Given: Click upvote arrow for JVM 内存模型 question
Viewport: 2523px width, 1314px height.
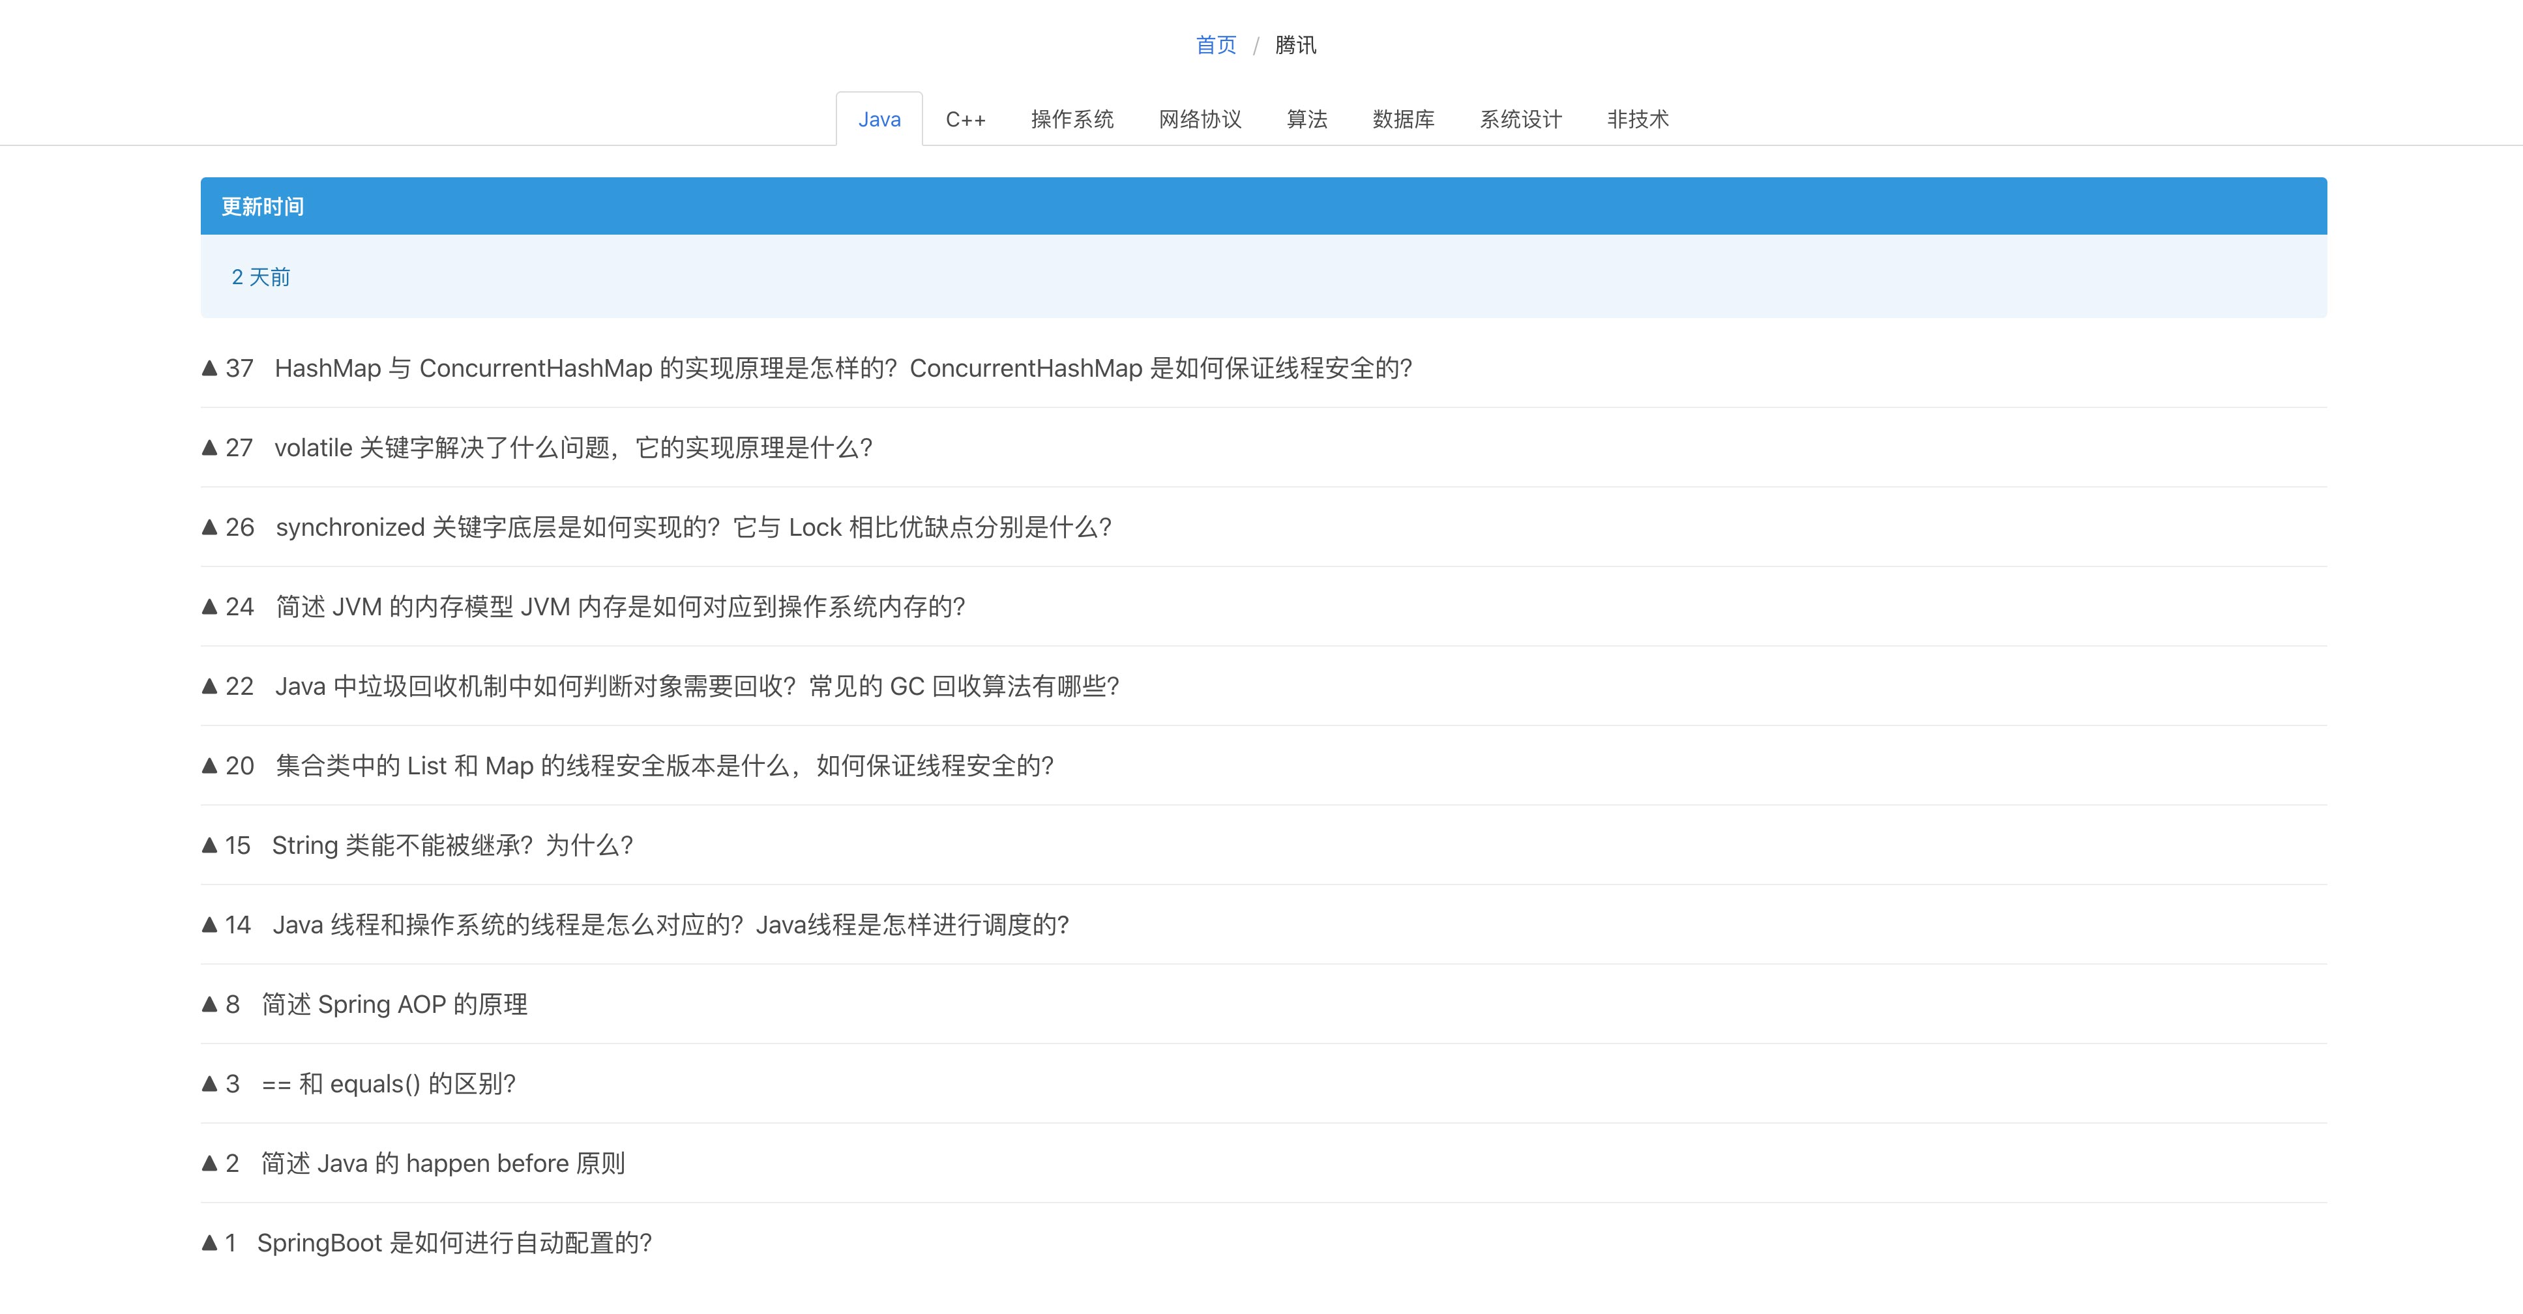Looking at the screenshot, I should [209, 607].
